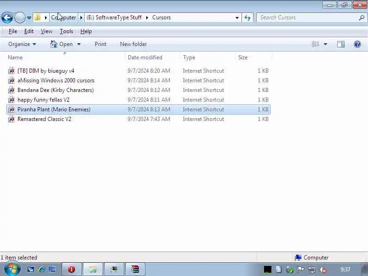Expand the arrow before Computer in breadcrumb
Image resolution: width=368 pixels, height=276 pixels.
coord(46,17)
